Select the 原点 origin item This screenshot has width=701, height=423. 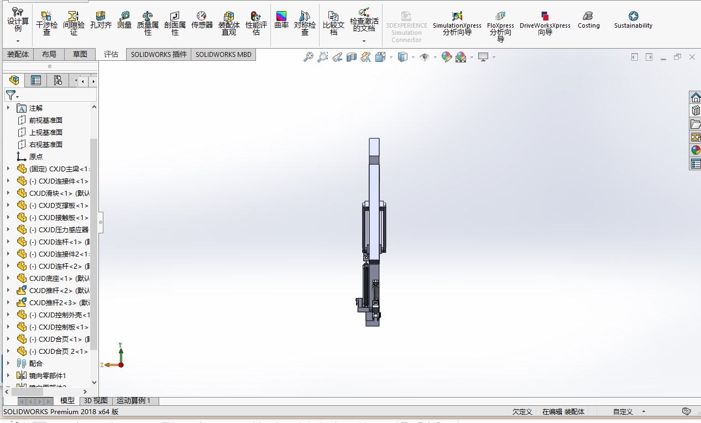36,156
